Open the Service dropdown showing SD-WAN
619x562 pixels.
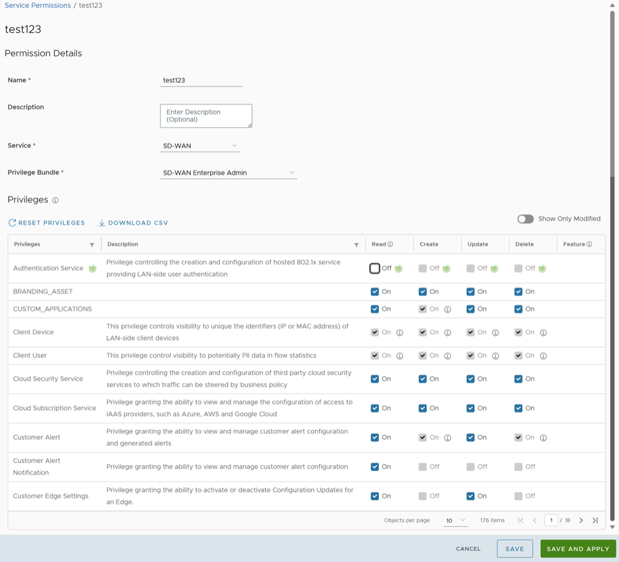[200, 145]
